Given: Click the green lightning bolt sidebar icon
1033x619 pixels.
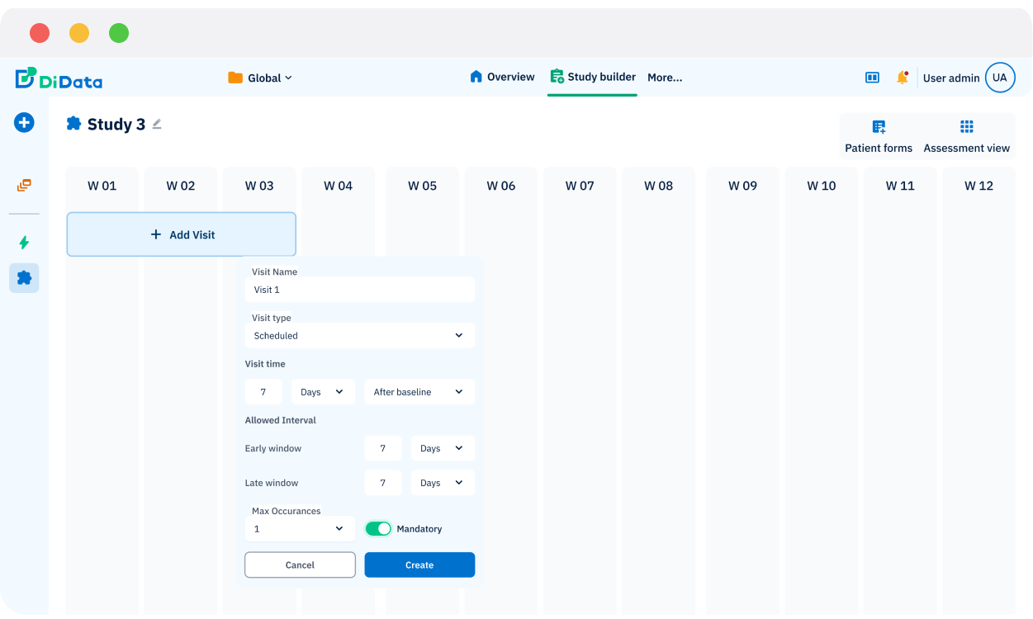Looking at the screenshot, I should (x=24, y=243).
